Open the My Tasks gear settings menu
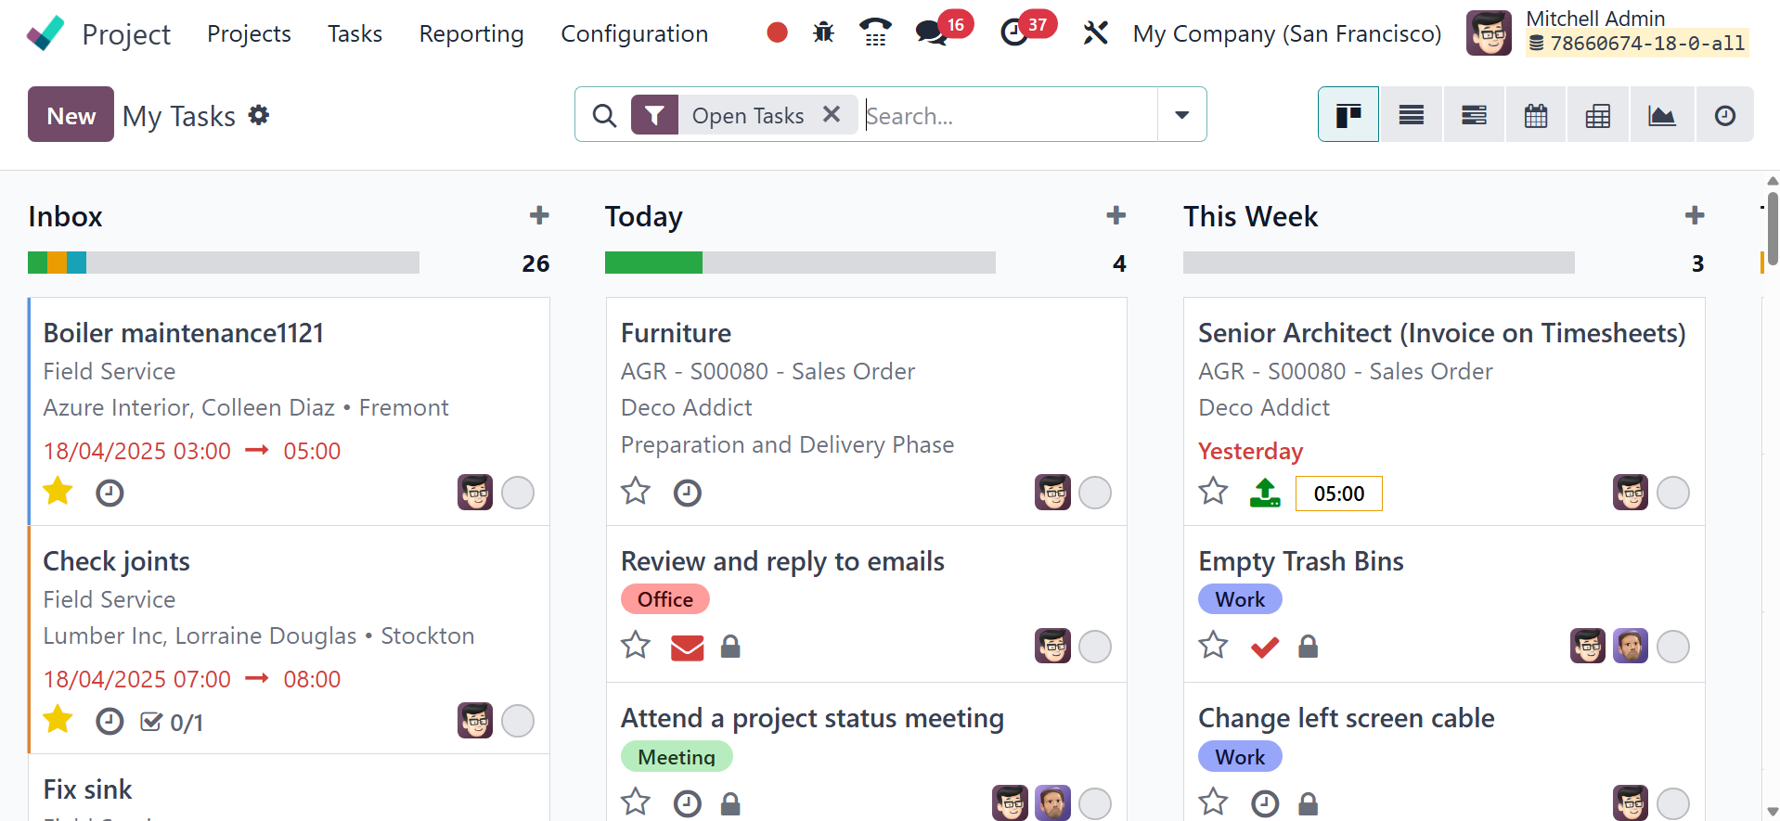Viewport: 1780px width, 821px height. [259, 115]
